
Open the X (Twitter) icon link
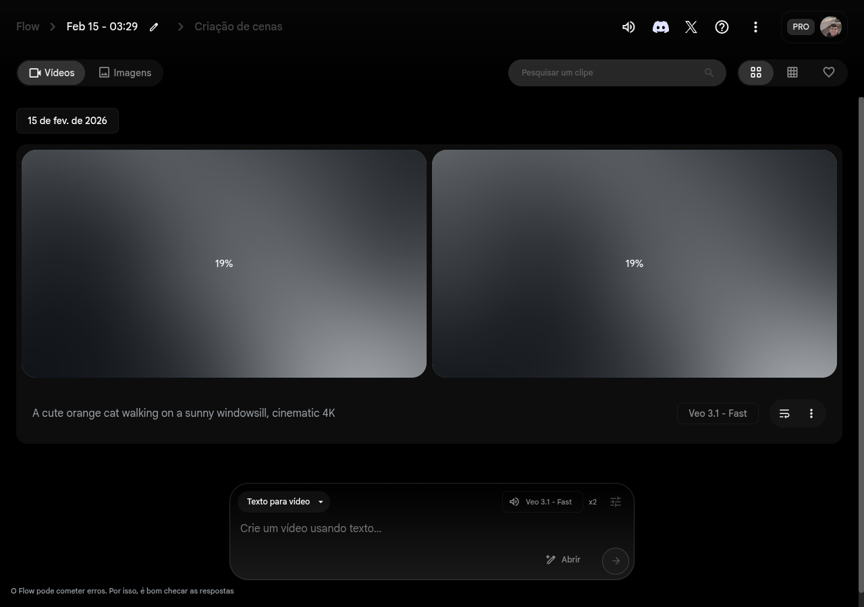pyautogui.click(x=691, y=27)
